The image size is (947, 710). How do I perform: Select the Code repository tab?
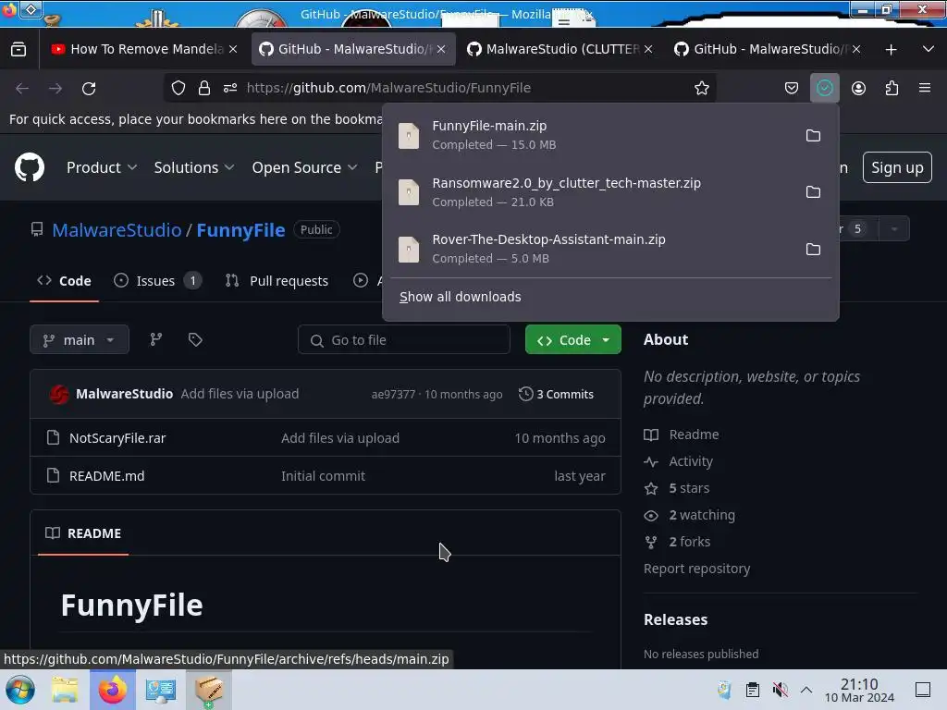[x=64, y=281]
